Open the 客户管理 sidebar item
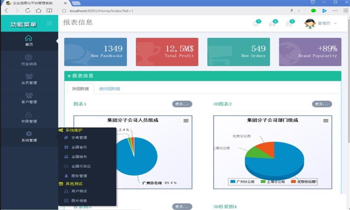The width and height of the screenshot is (350, 210). point(29,99)
